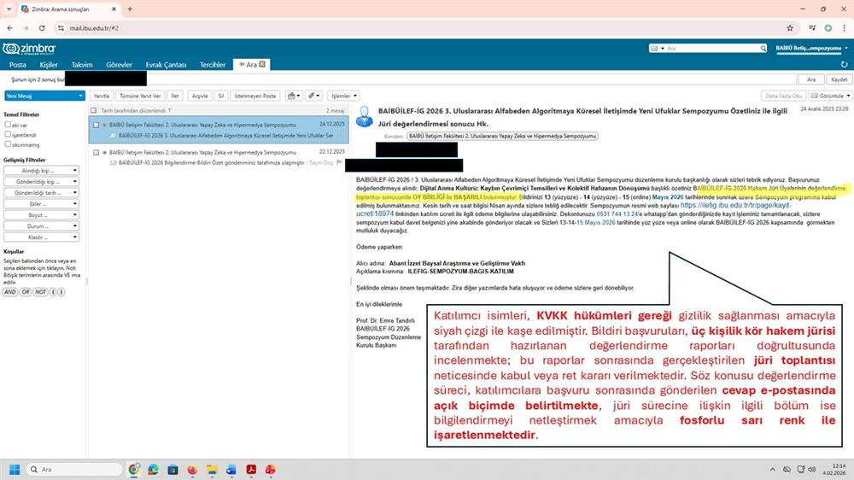Open the tag icon menu in the toolbar
The width and height of the screenshot is (854, 480).
314,96
